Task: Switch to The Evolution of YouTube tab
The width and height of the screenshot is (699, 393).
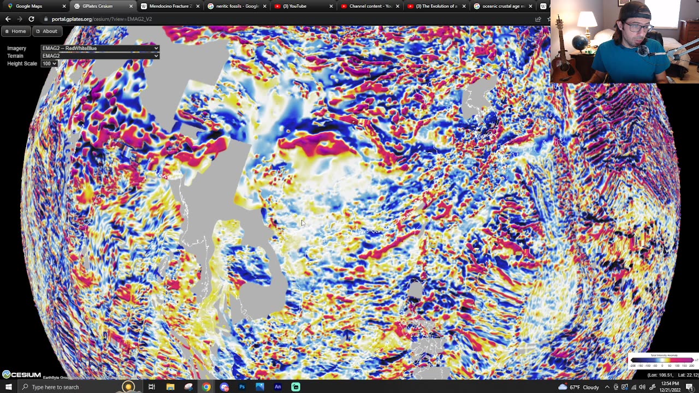Action: (436, 6)
